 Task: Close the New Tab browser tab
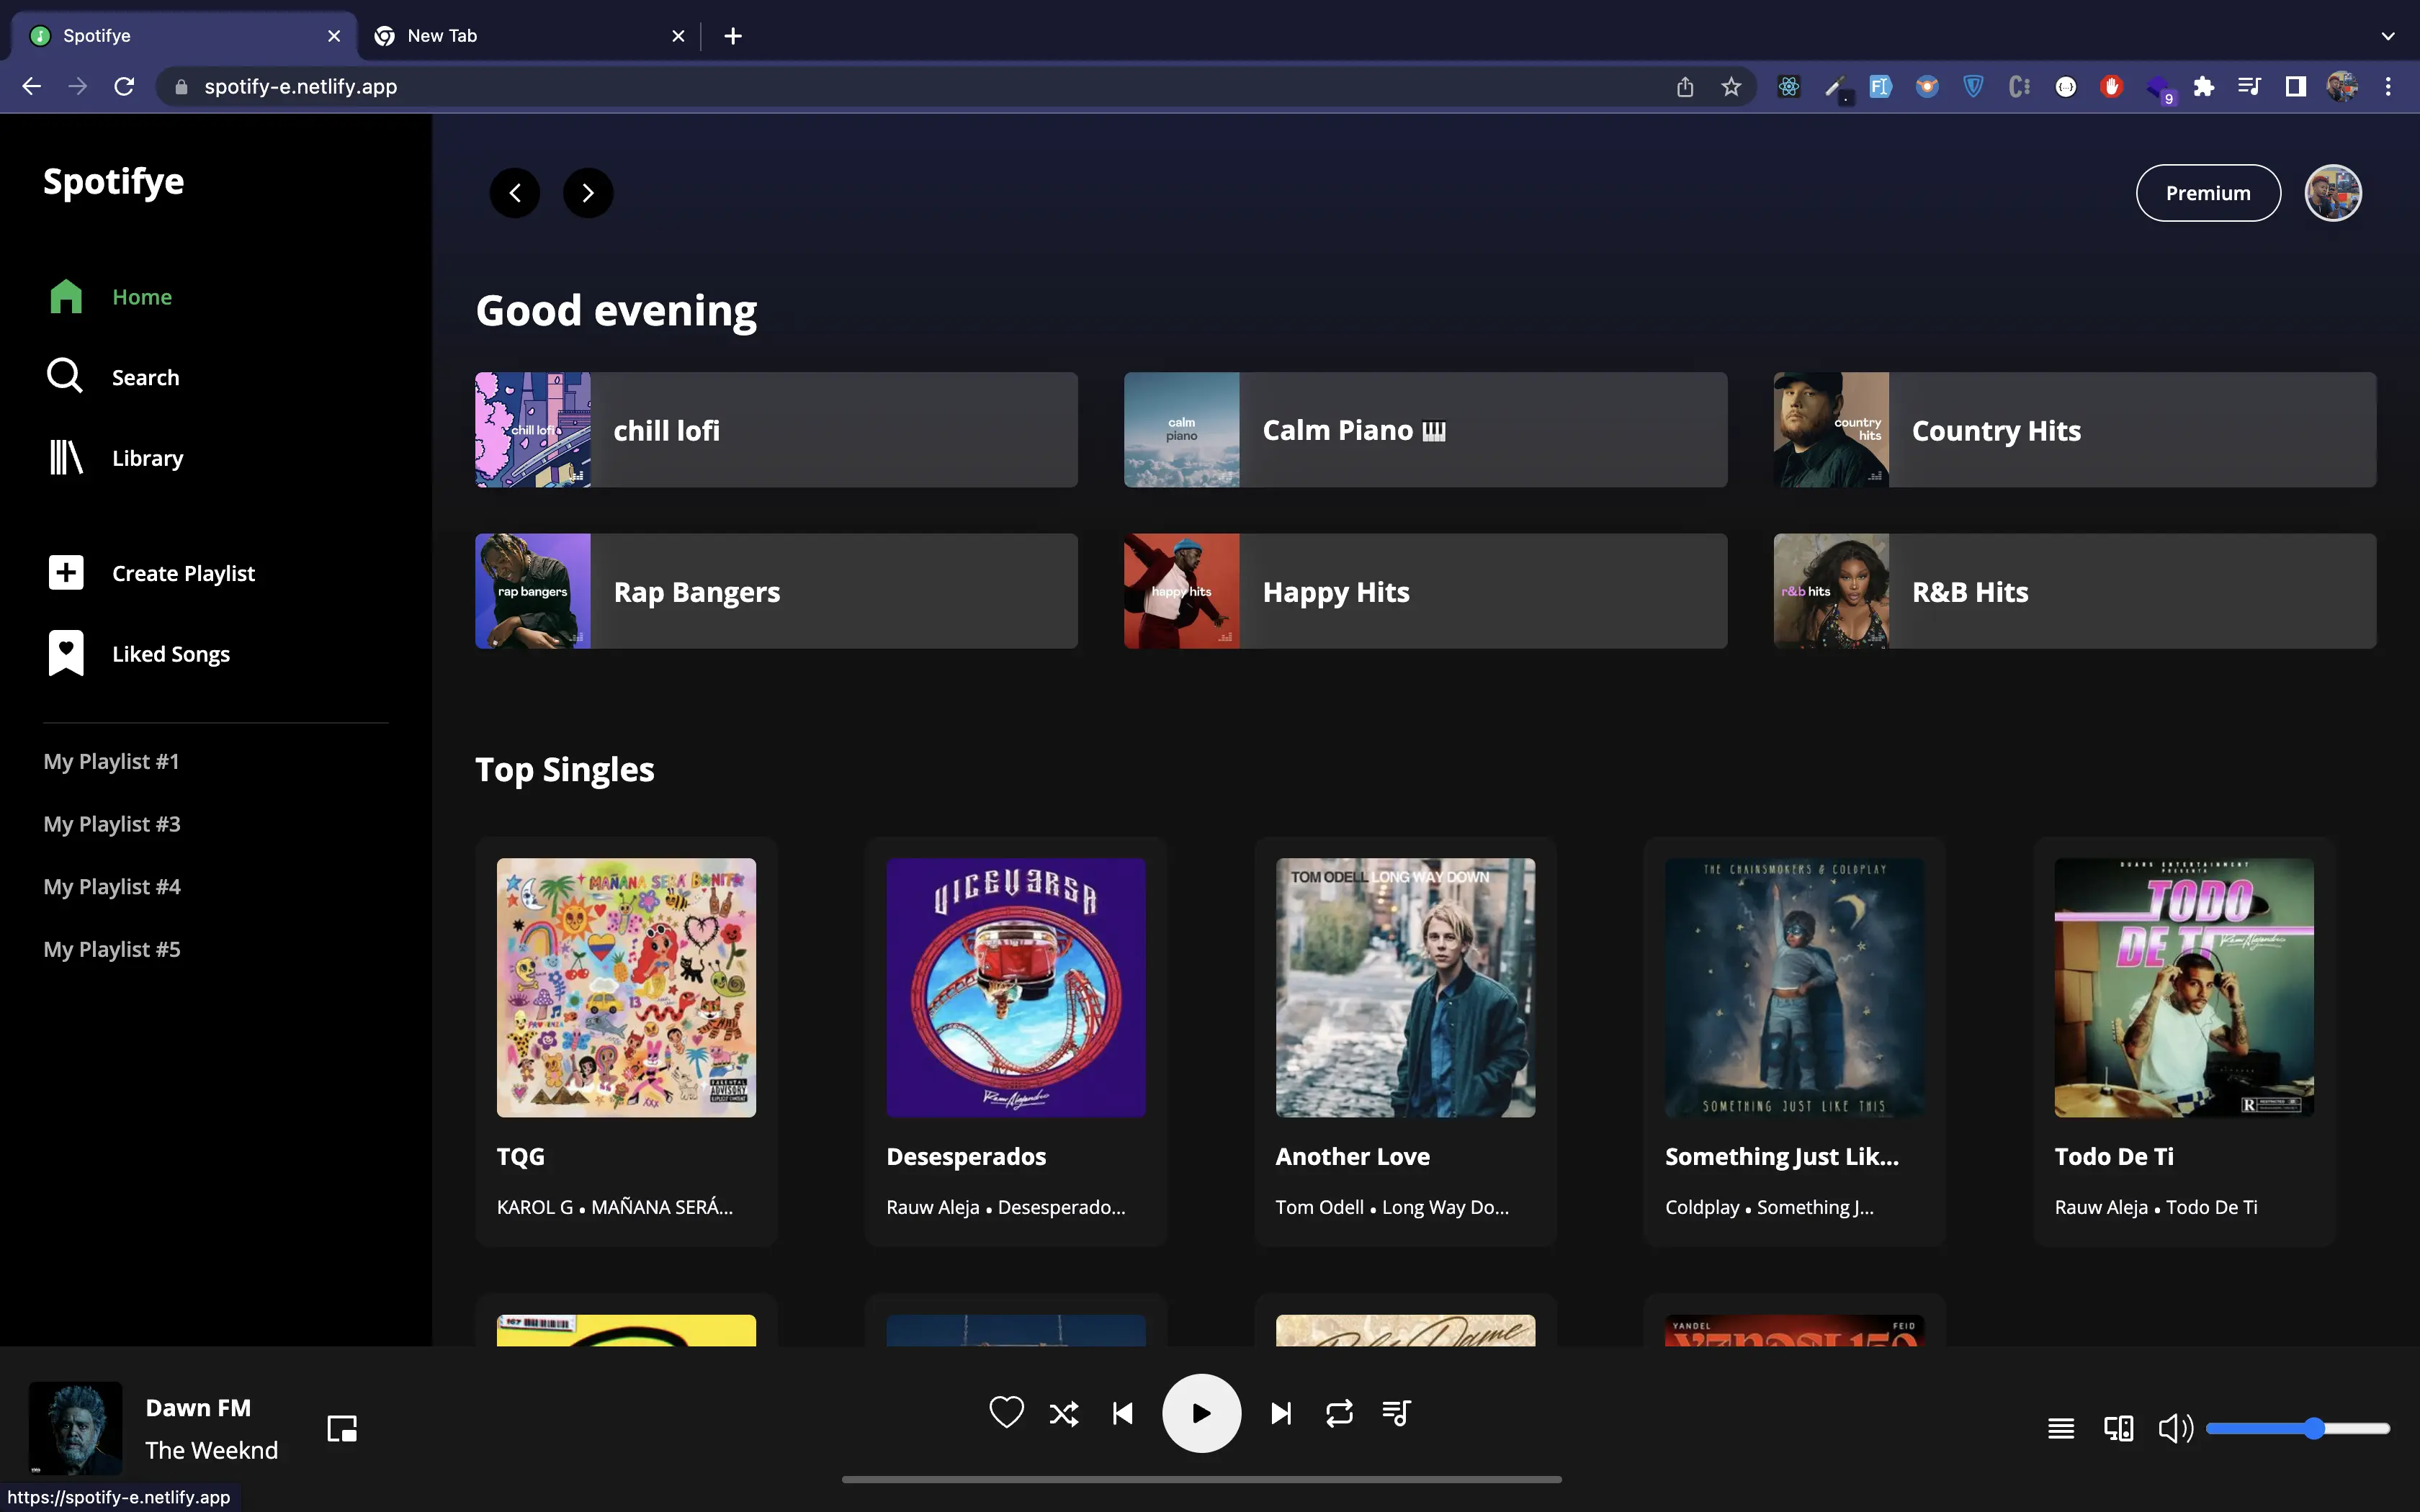pyautogui.click(x=678, y=36)
